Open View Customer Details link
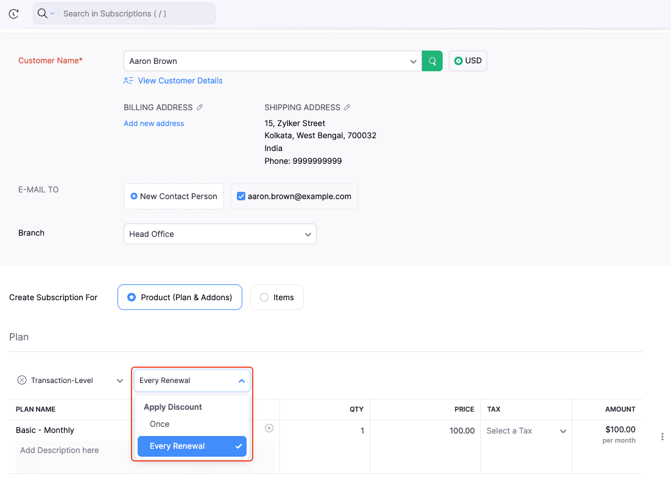The height and width of the screenshot is (492, 671). [x=180, y=80]
